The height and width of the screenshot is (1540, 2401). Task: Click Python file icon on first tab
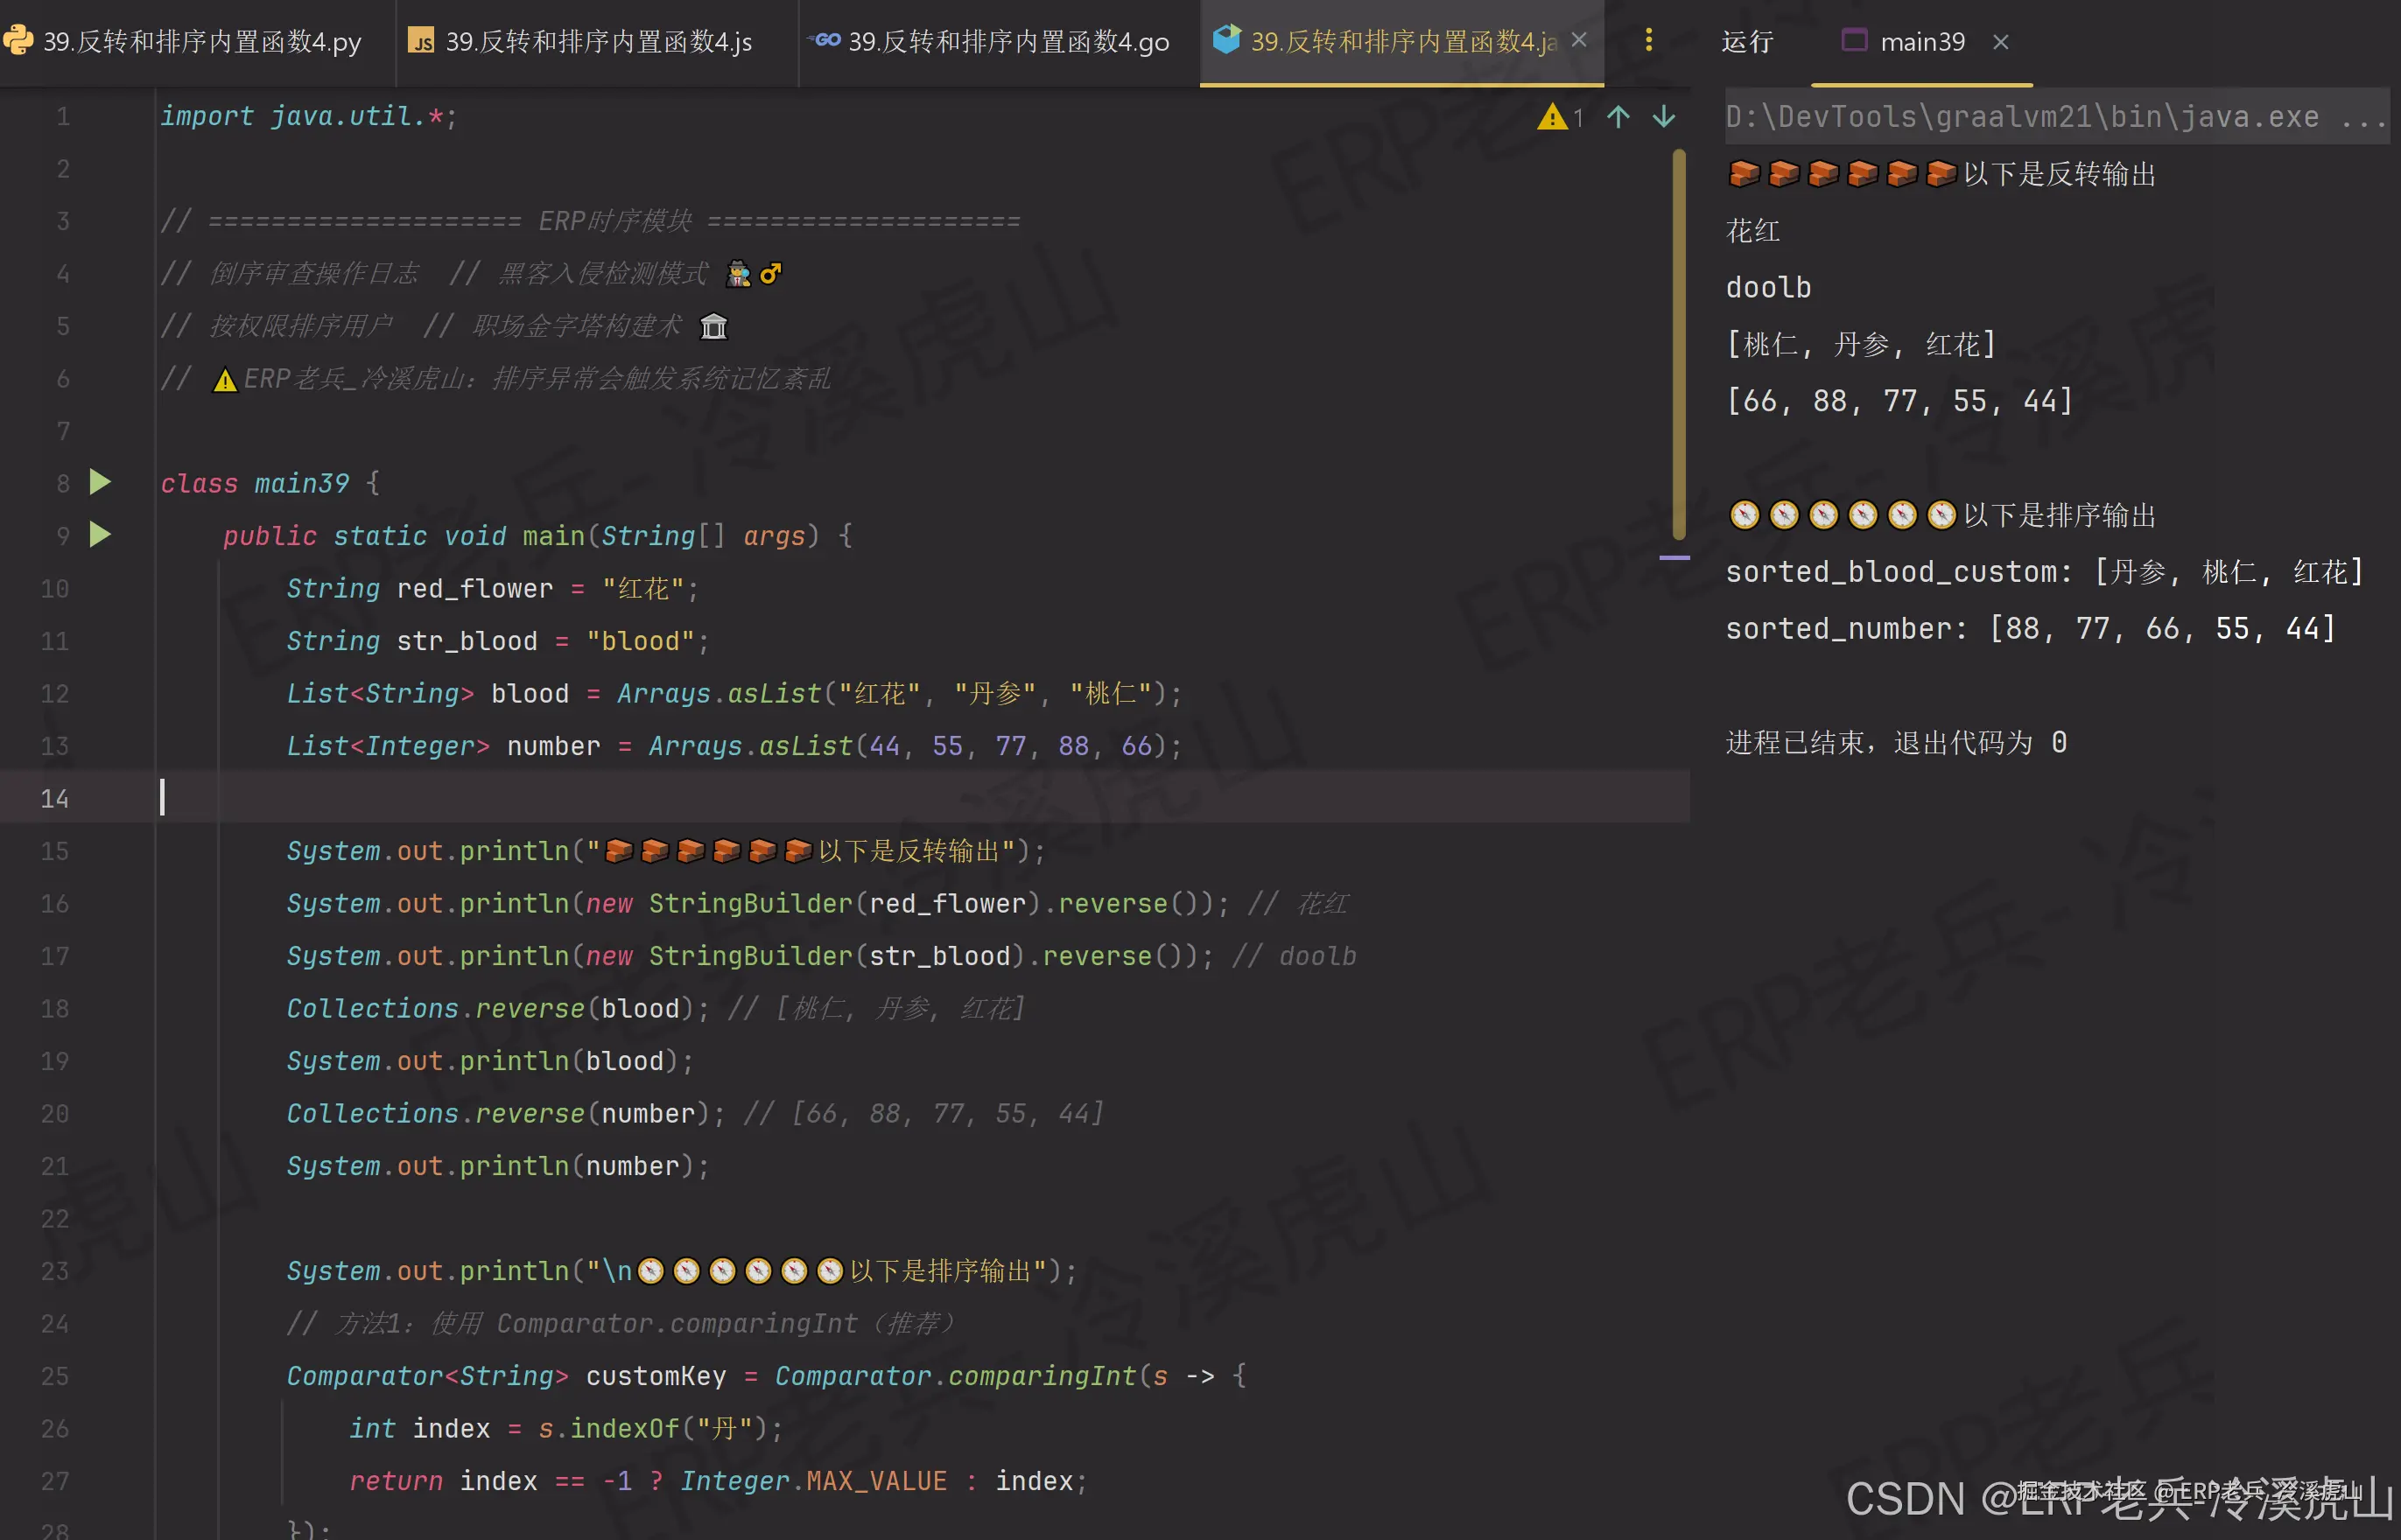pos(18,41)
